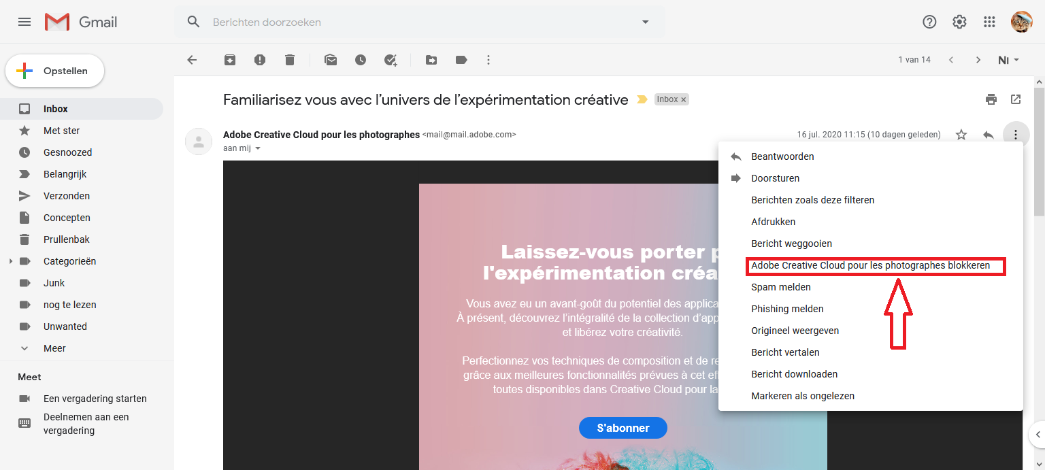Delete email using trash icon
This screenshot has width=1045, height=470.
[x=290, y=60]
